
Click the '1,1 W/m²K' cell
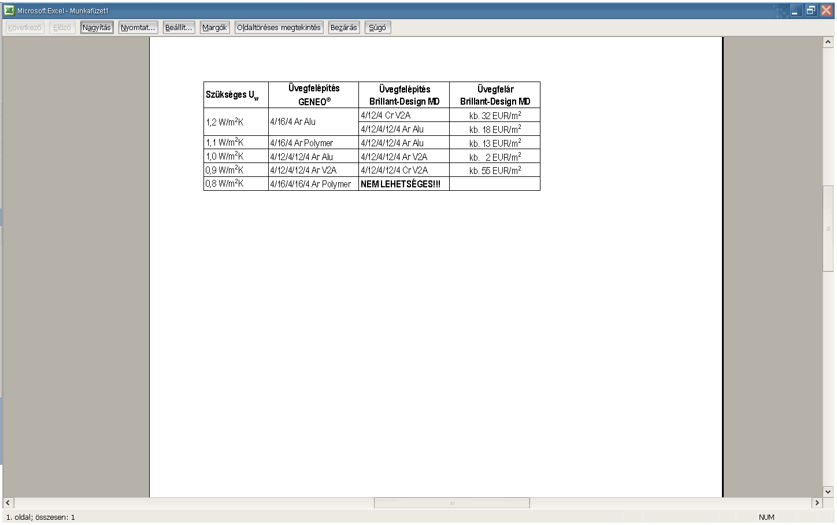[236, 142]
